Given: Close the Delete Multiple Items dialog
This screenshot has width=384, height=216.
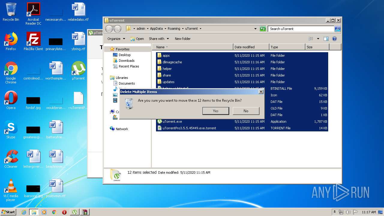Looking at the screenshot, I should pyautogui.click(x=261, y=91).
